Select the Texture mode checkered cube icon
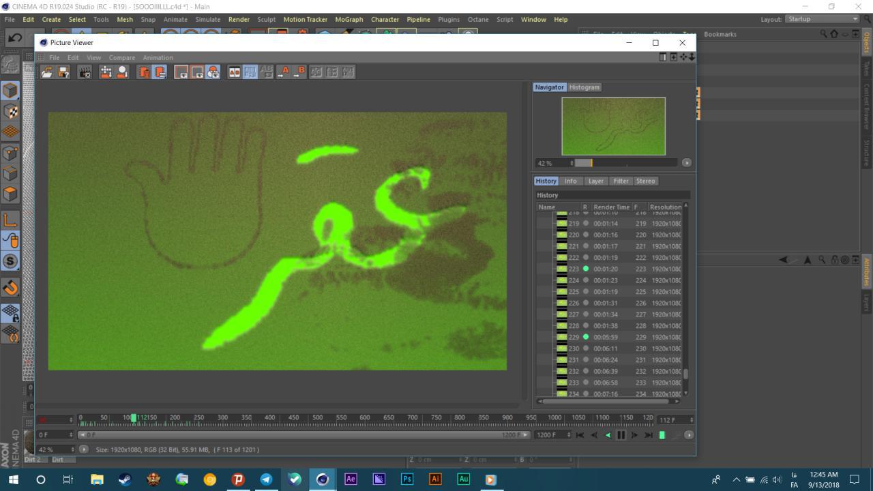This screenshot has height=491, width=873. coord(10,111)
